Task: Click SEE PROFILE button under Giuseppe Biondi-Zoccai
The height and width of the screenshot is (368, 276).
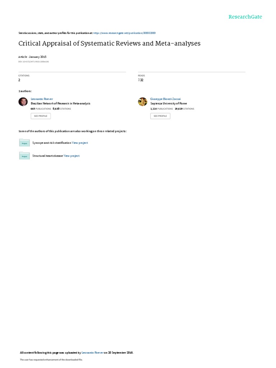Action: (x=160, y=116)
